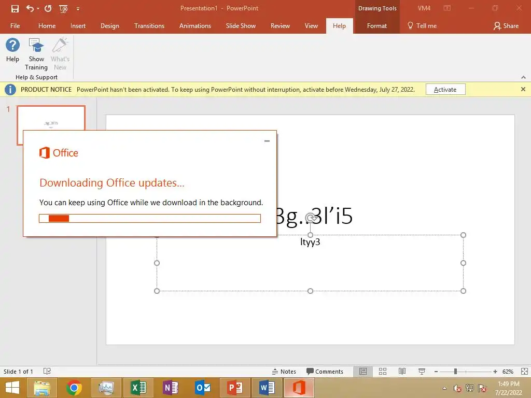Start presentation from beginning icon
Viewport: 531px width, 398px height.
[63, 8]
